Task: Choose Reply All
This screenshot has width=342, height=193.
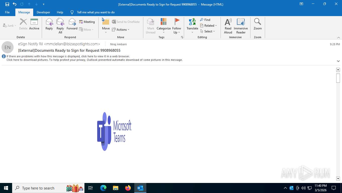Action: coord(60,26)
